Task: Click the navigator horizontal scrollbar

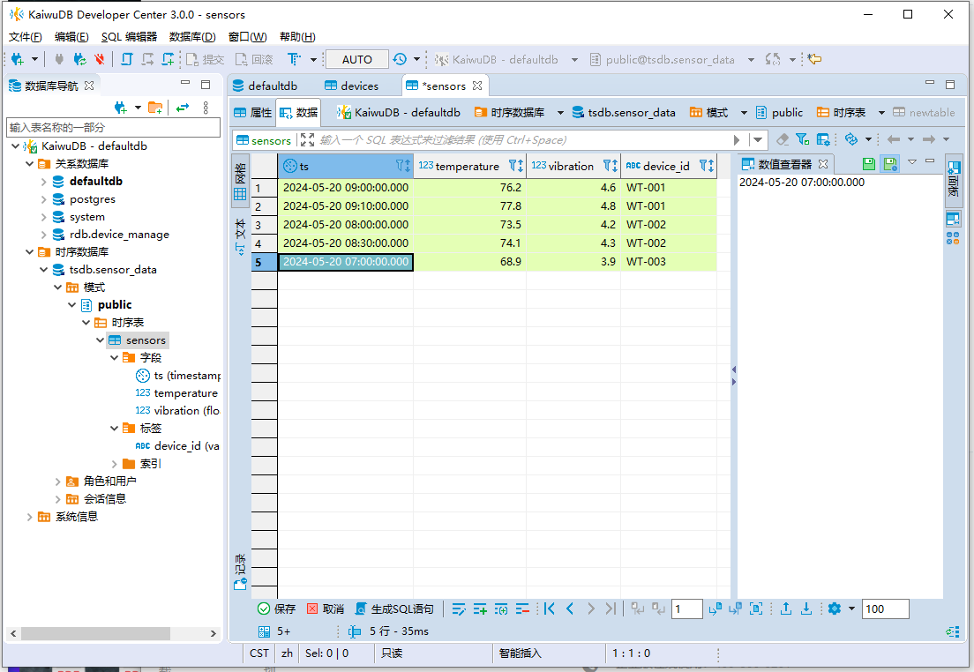Action: [96, 633]
